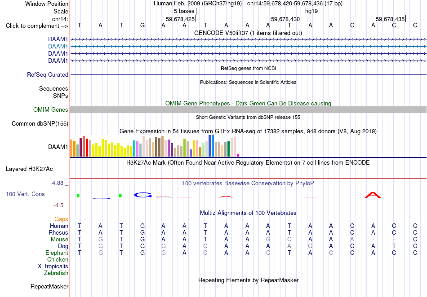Click the GTEx 'DAAM1' expression label
Screen dimensions: 427x297
point(58,147)
